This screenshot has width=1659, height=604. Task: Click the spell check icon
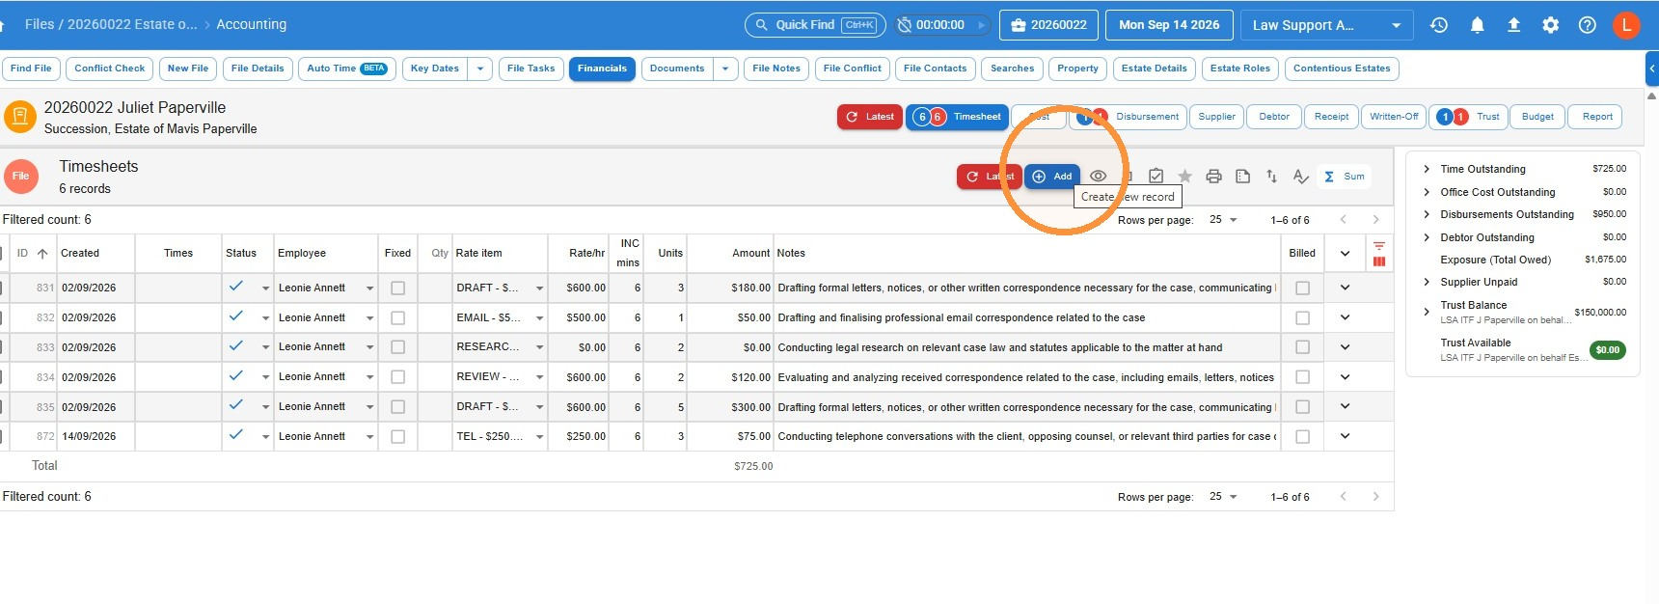coord(1300,177)
